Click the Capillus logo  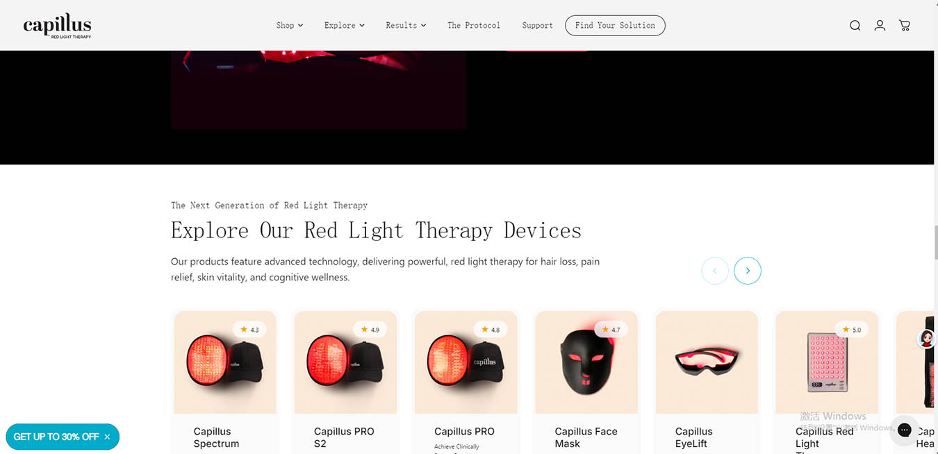[x=57, y=26]
